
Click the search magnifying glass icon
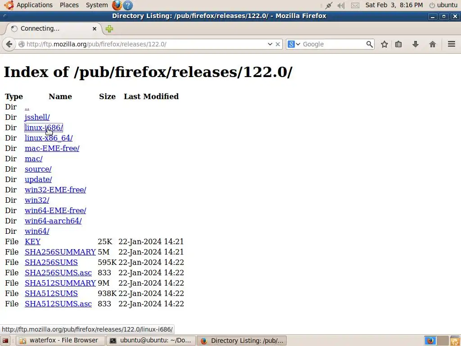(370, 44)
